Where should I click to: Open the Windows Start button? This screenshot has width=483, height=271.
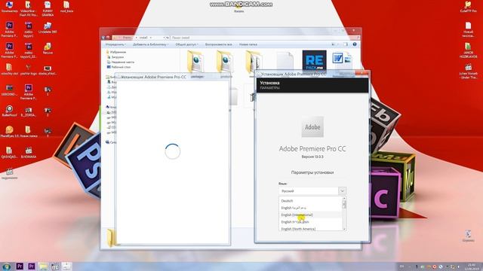point(6,266)
